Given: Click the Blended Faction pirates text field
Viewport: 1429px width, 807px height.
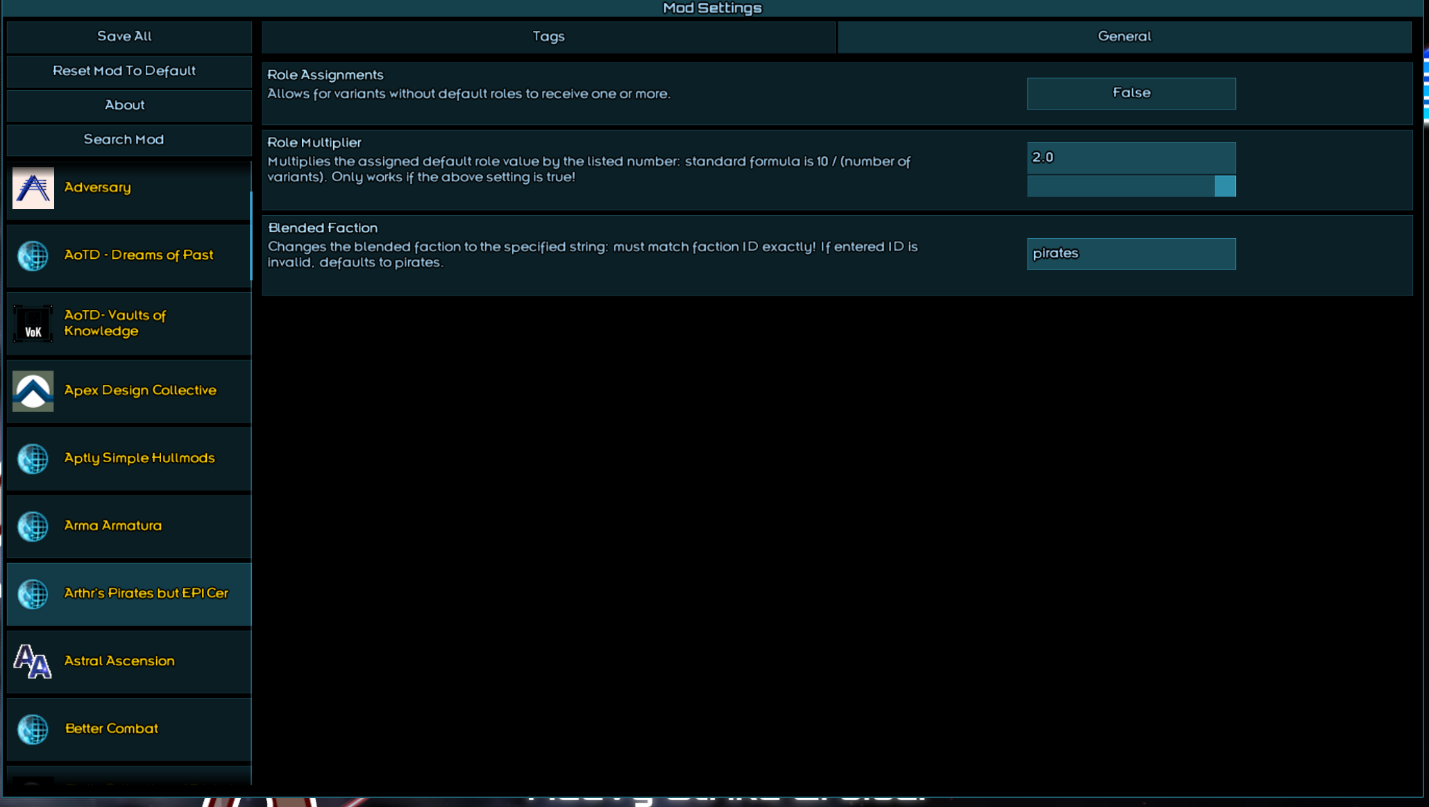Looking at the screenshot, I should [1131, 253].
